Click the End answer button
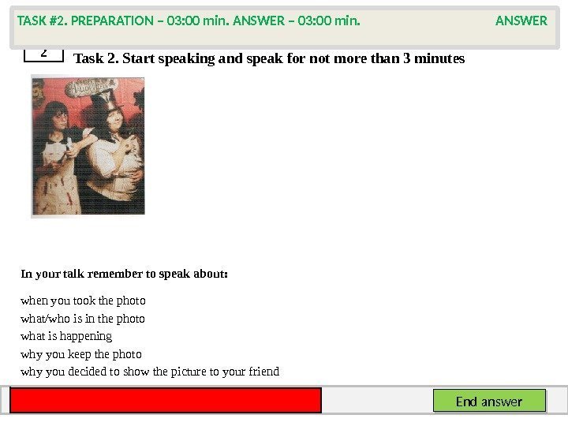Image resolution: width=568 pixels, height=426 pixels. [x=489, y=401]
